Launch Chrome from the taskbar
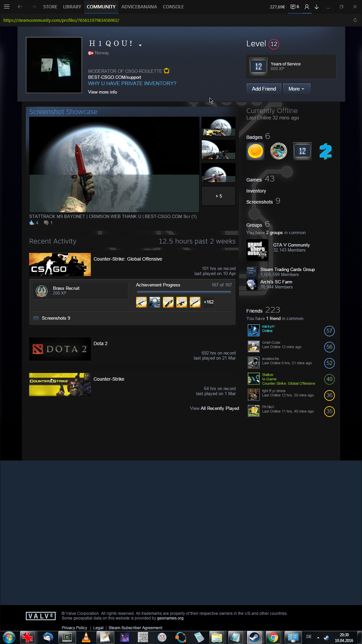 point(273,637)
